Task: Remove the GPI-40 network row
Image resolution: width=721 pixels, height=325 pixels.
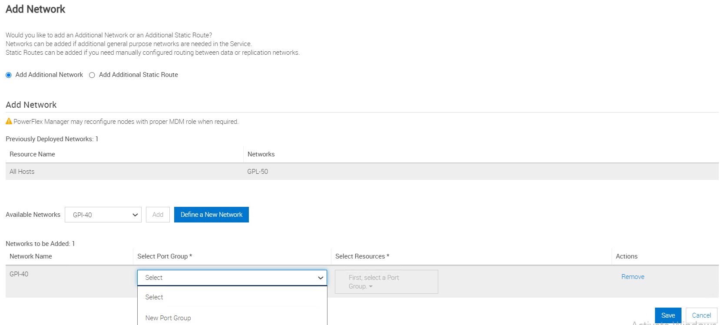Action: [632, 277]
